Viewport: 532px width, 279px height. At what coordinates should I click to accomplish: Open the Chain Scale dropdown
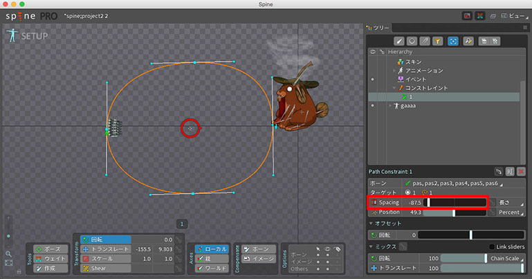[x=506, y=258]
